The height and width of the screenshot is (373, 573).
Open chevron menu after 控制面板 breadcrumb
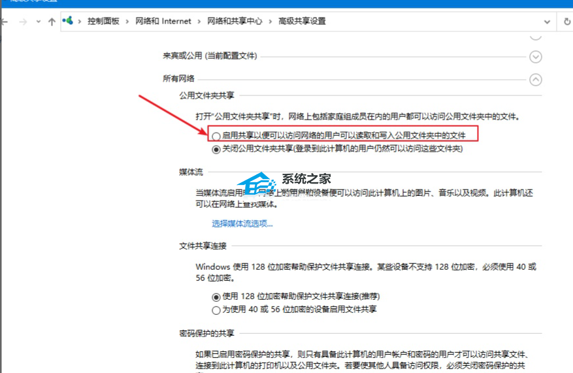[127, 22]
